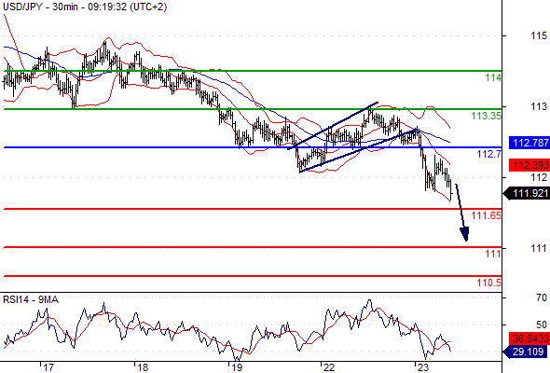Select the 50 RSI axis label
Viewport: 550px width, 373px height.
542,325
